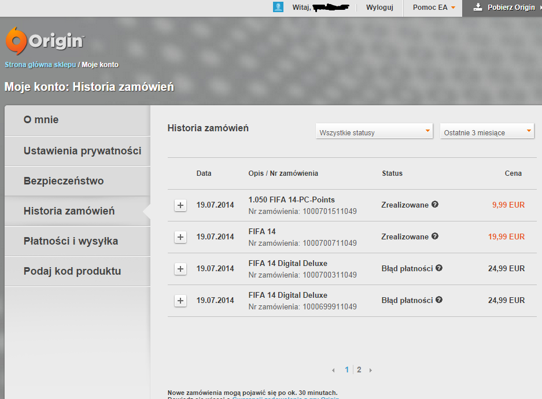This screenshot has height=399, width=542.
Task: Click order number 1000700711049 text
Action: point(330,243)
